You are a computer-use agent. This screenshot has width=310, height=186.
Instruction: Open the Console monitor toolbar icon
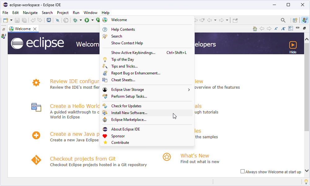(49, 20)
